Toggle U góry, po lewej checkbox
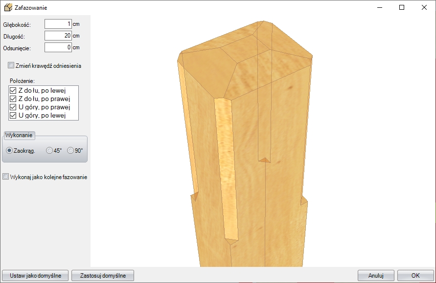This screenshot has height=283, width=436. 13,115
